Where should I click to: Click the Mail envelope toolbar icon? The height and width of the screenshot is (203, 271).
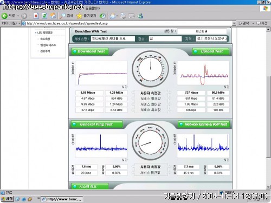(113, 16)
